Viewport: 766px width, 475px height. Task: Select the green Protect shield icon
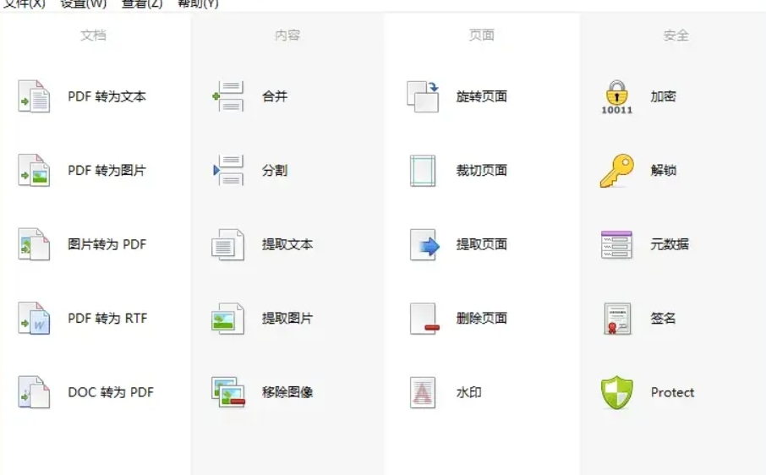(x=617, y=392)
